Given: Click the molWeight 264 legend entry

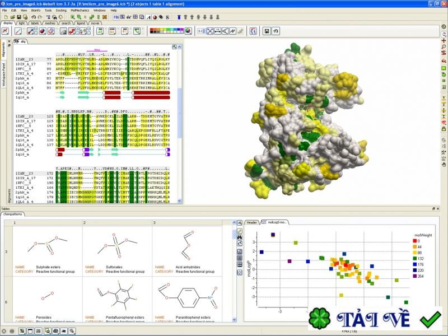Looking at the screenshot, I should click(418, 276).
